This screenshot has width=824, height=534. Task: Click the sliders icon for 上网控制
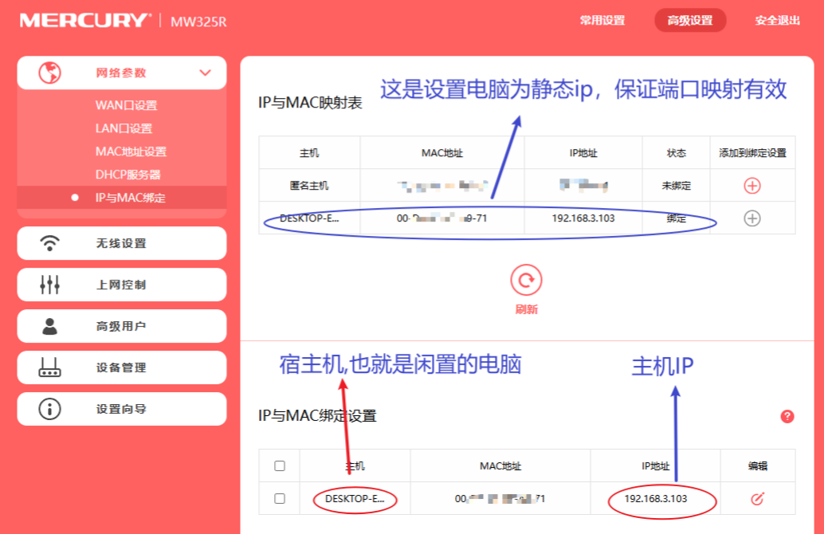coord(50,285)
